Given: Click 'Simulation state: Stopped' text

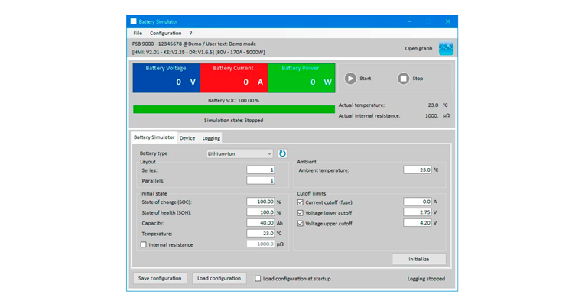Looking at the screenshot, I should point(233,121).
